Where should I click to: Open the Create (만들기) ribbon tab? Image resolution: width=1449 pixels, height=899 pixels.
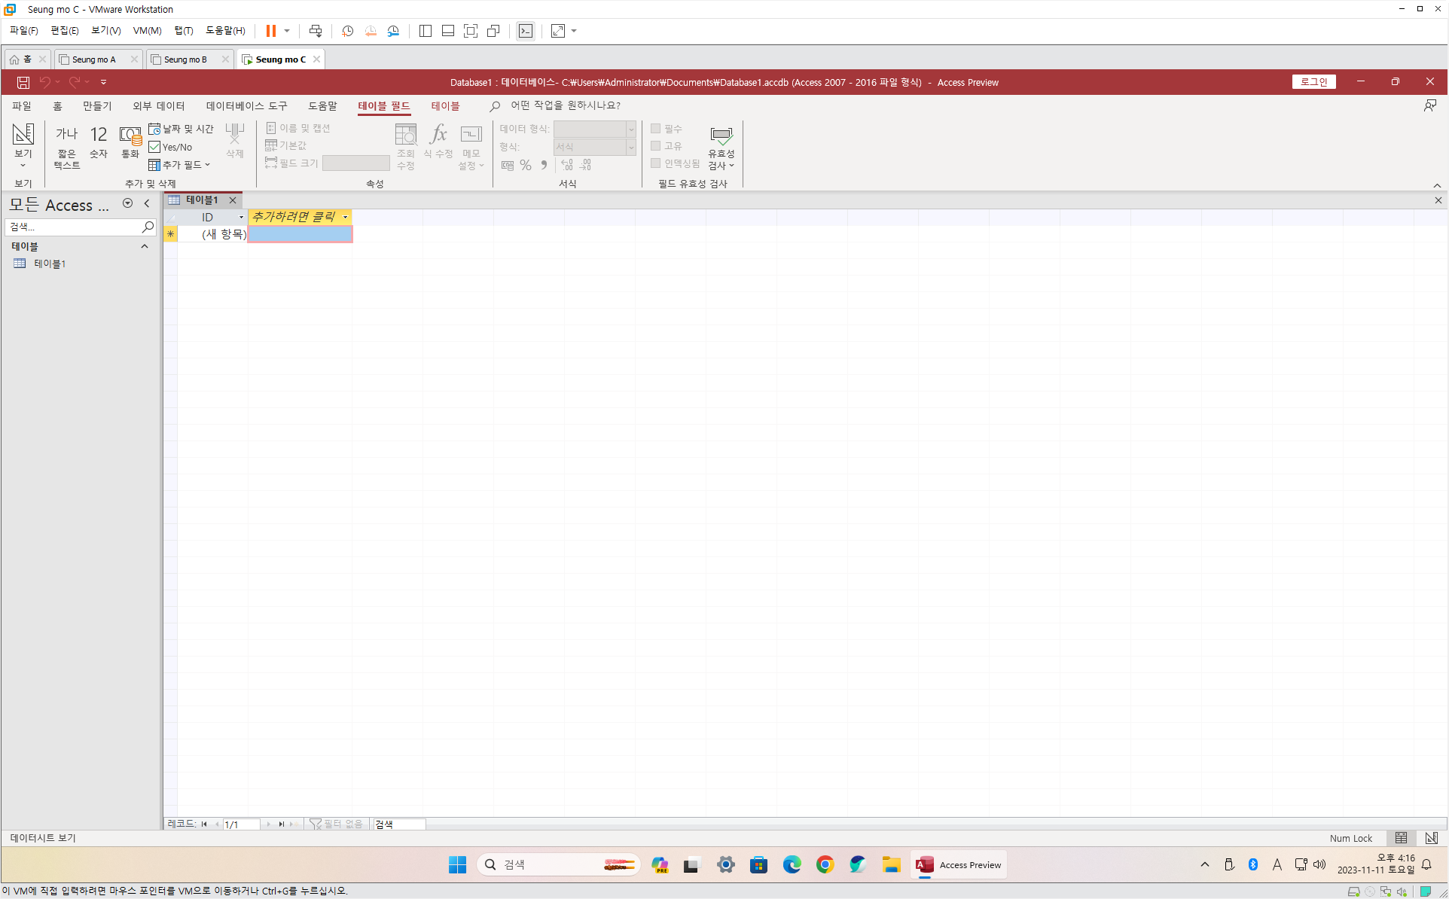[97, 106]
